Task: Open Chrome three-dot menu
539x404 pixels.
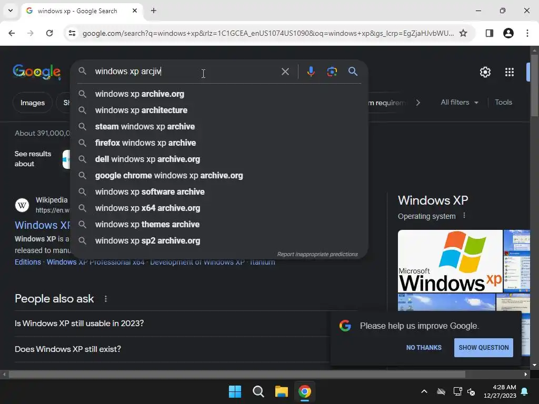Action: (527, 33)
